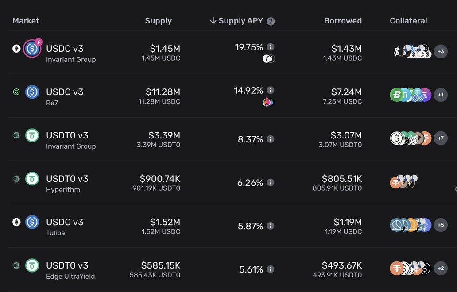Click the Supply APY help question-mark icon
This screenshot has width=457, height=292.
pyautogui.click(x=271, y=21)
